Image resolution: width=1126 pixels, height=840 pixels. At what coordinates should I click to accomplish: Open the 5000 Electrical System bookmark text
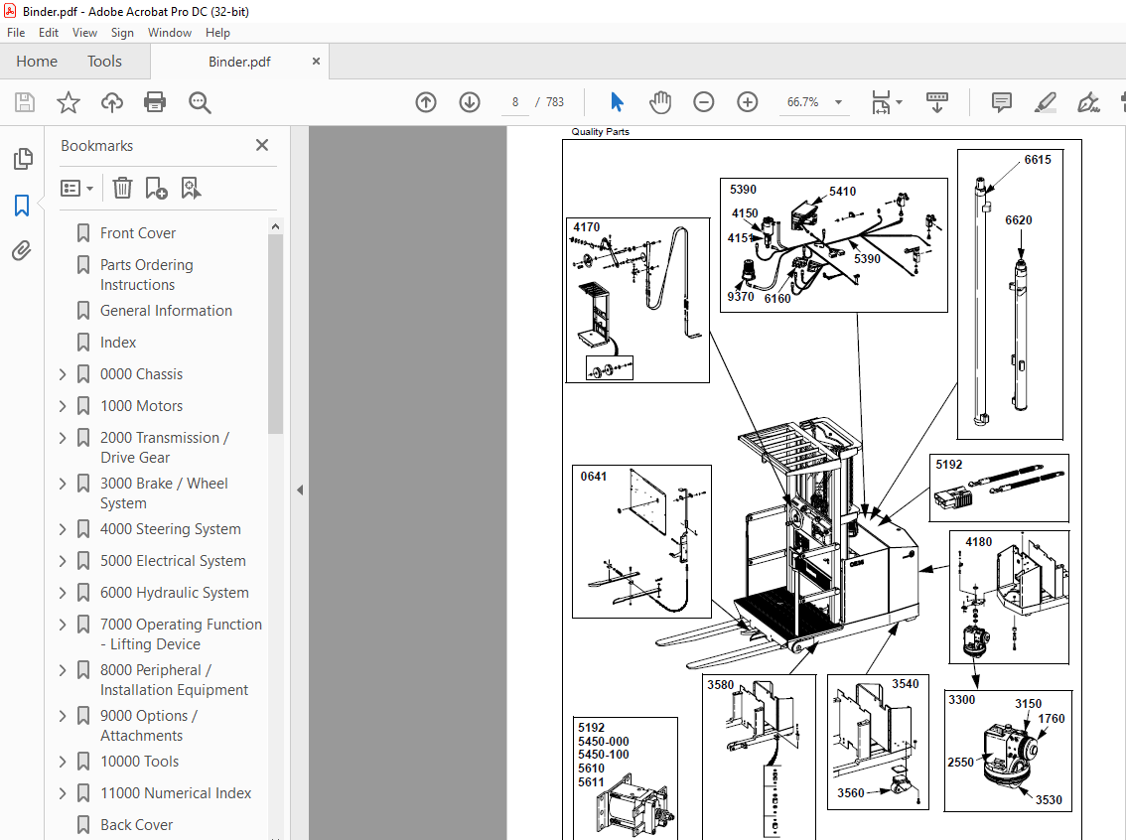tap(173, 561)
